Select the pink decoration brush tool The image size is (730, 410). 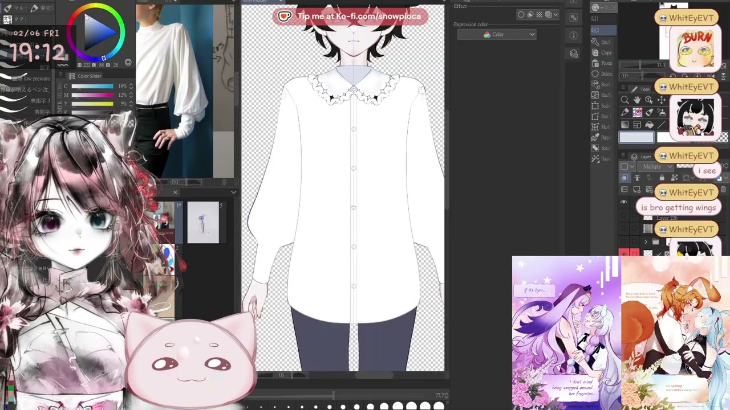[x=637, y=113]
